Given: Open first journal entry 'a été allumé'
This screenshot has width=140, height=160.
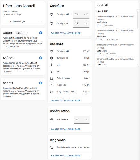Looking at the screenshot, I should coord(116,21).
